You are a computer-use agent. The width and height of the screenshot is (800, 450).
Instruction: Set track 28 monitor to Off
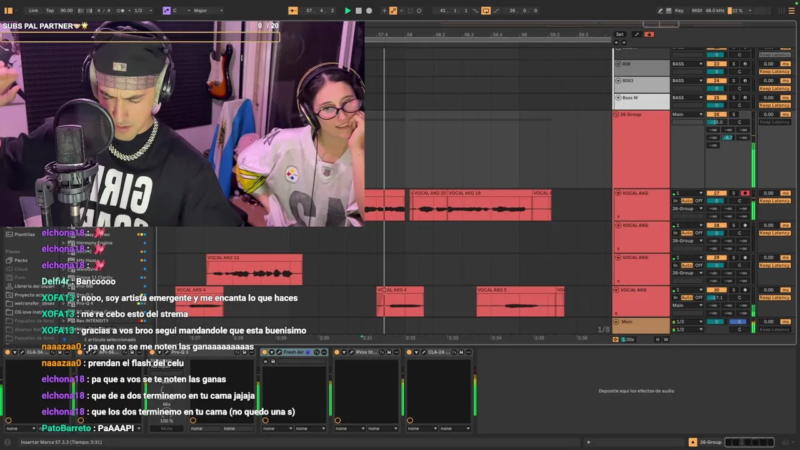pyautogui.click(x=699, y=233)
